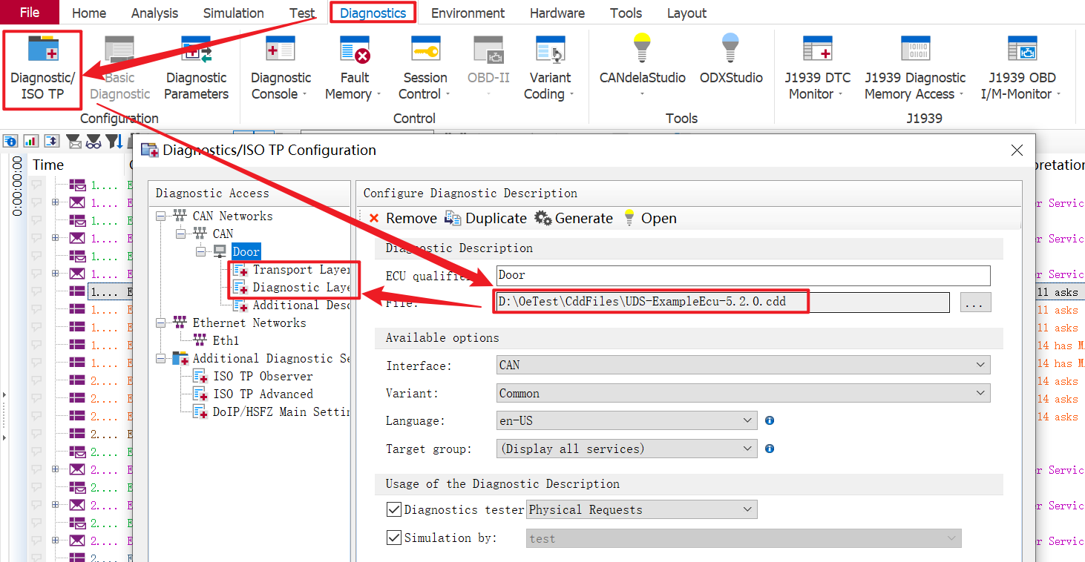Click the Target group info icon
The height and width of the screenshot is (562, 1085).
click(x=770, y=449)
